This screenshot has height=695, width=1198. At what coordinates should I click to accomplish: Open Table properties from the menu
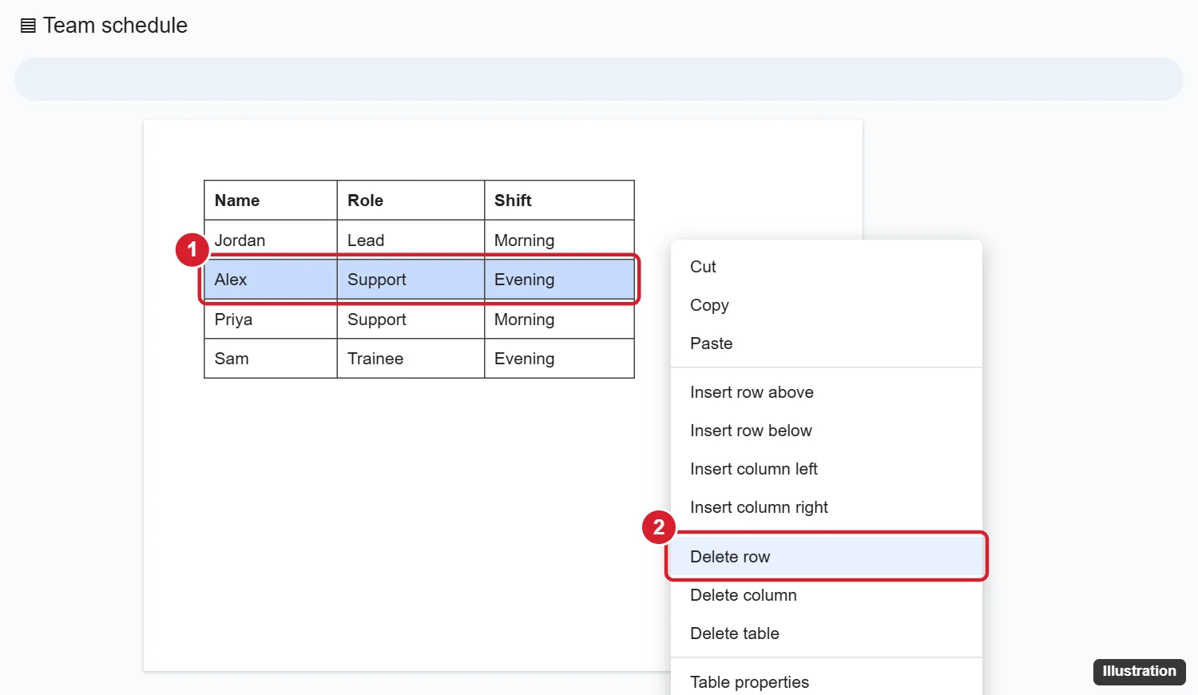[827, 681]
